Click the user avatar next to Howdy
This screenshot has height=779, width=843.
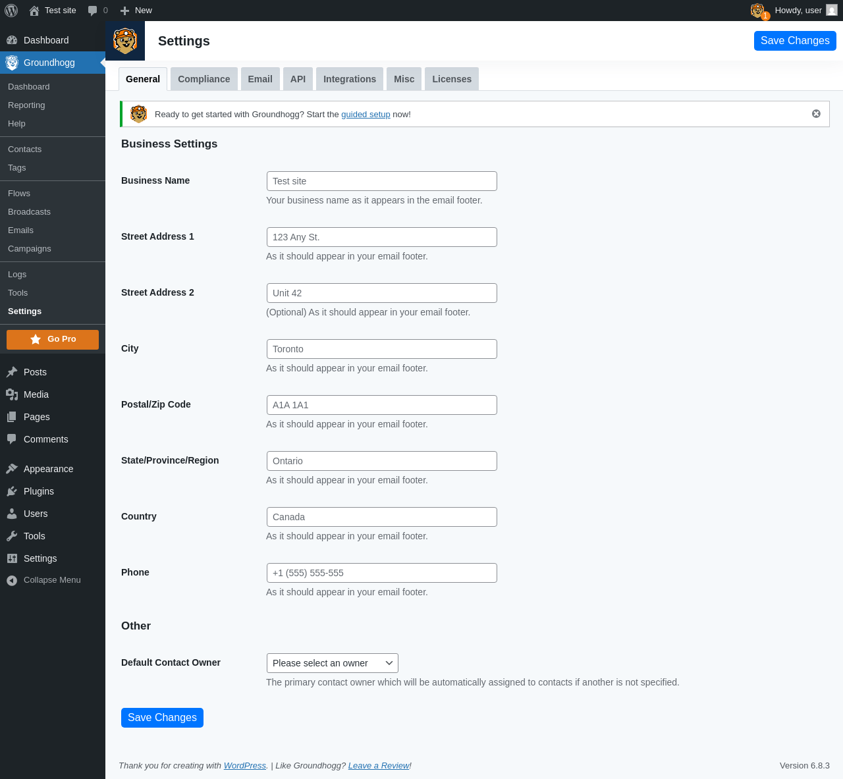(832, 10)
